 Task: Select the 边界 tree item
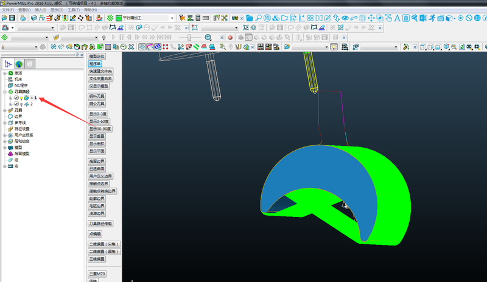[x=18, y=117]
